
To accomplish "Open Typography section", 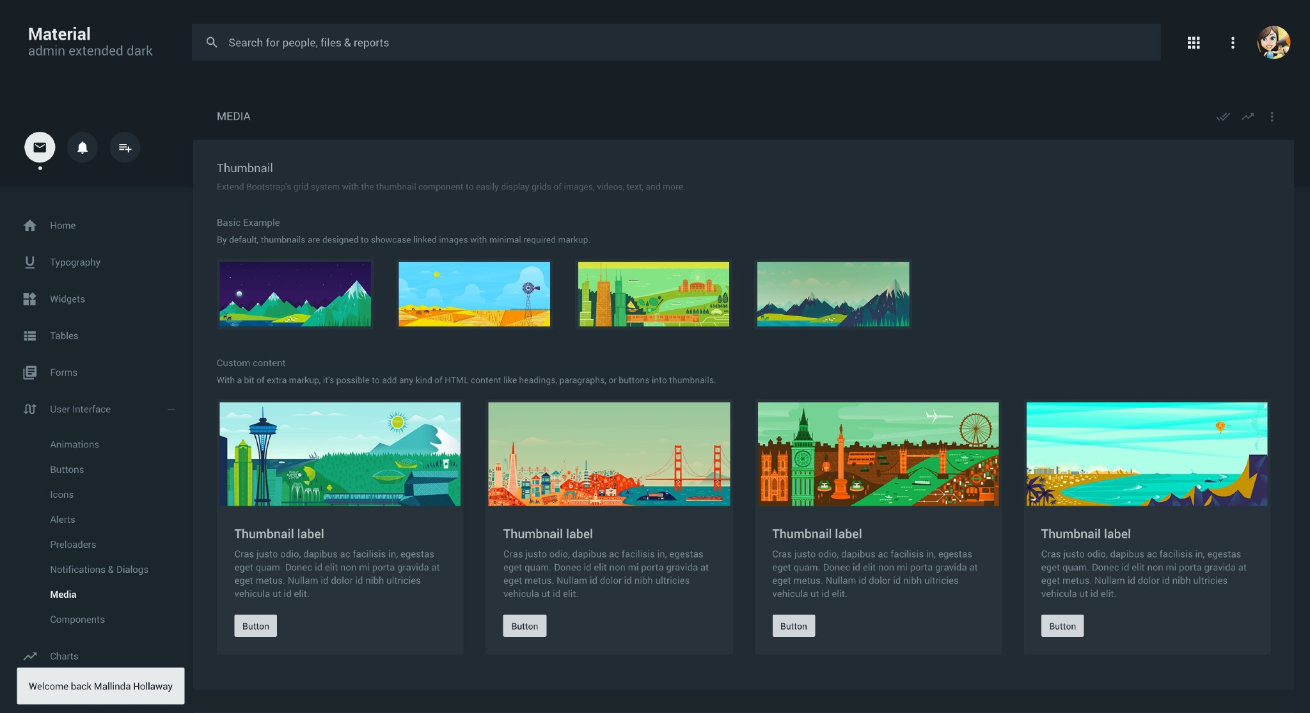I will (x=75, y=262).
